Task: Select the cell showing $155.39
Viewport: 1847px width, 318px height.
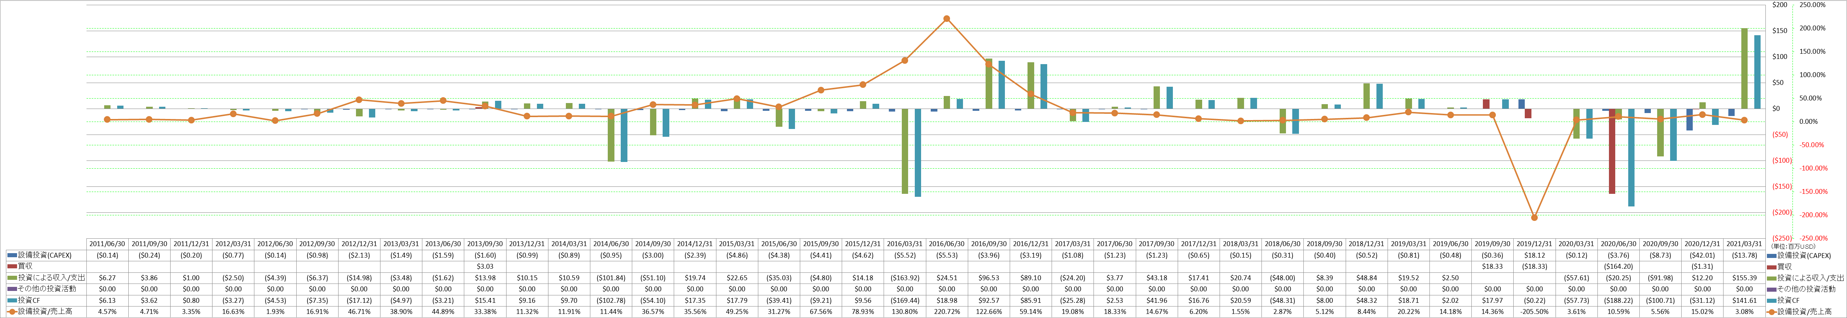Action: pos(1744,278)
